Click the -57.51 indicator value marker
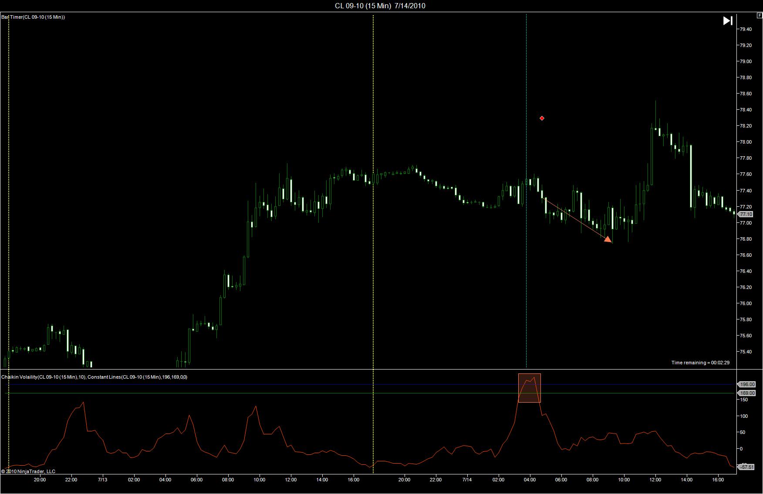763x494 pixels. click(746, 467)
